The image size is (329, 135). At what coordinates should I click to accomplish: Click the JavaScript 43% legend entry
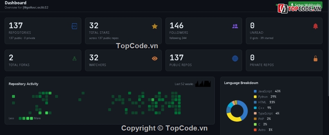[x=267, y=91]
